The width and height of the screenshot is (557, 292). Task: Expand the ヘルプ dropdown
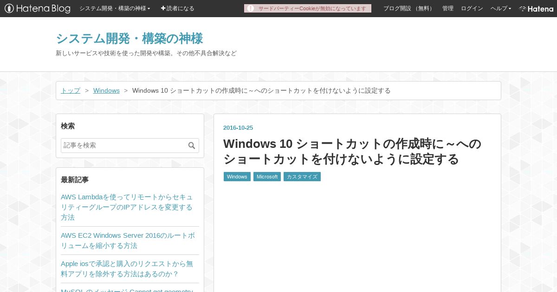coord(501,8)
